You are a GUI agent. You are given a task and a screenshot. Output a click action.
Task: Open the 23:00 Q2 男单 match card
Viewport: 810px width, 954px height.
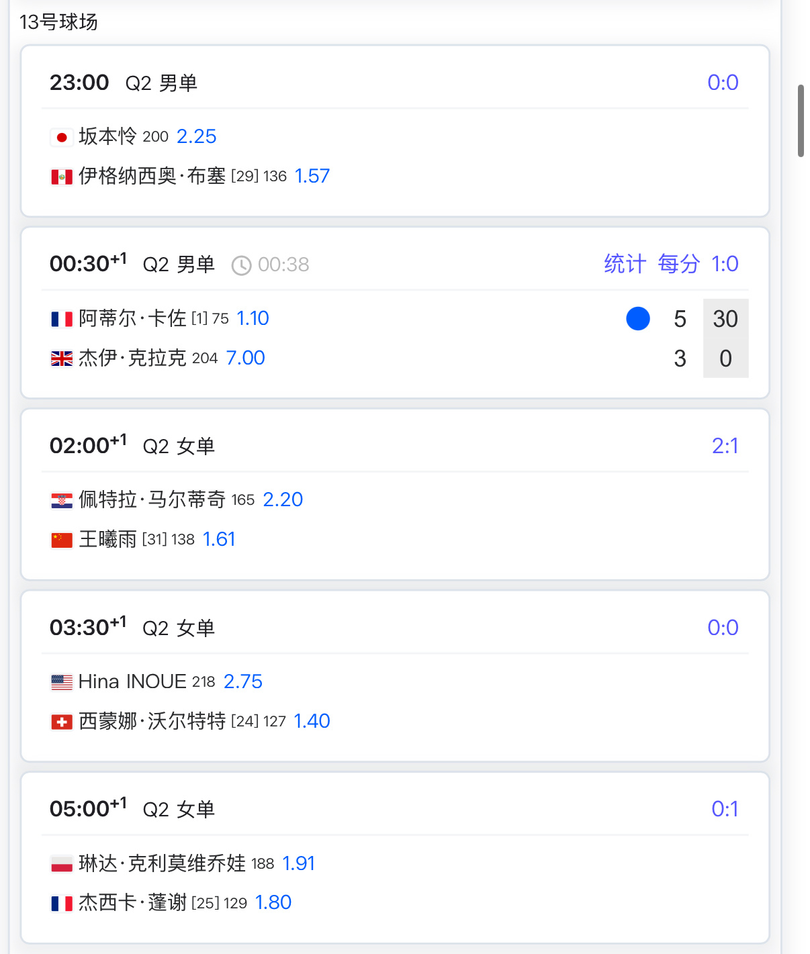pos(395,131)
